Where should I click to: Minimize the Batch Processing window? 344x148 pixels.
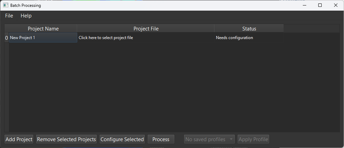pos(304,5)
